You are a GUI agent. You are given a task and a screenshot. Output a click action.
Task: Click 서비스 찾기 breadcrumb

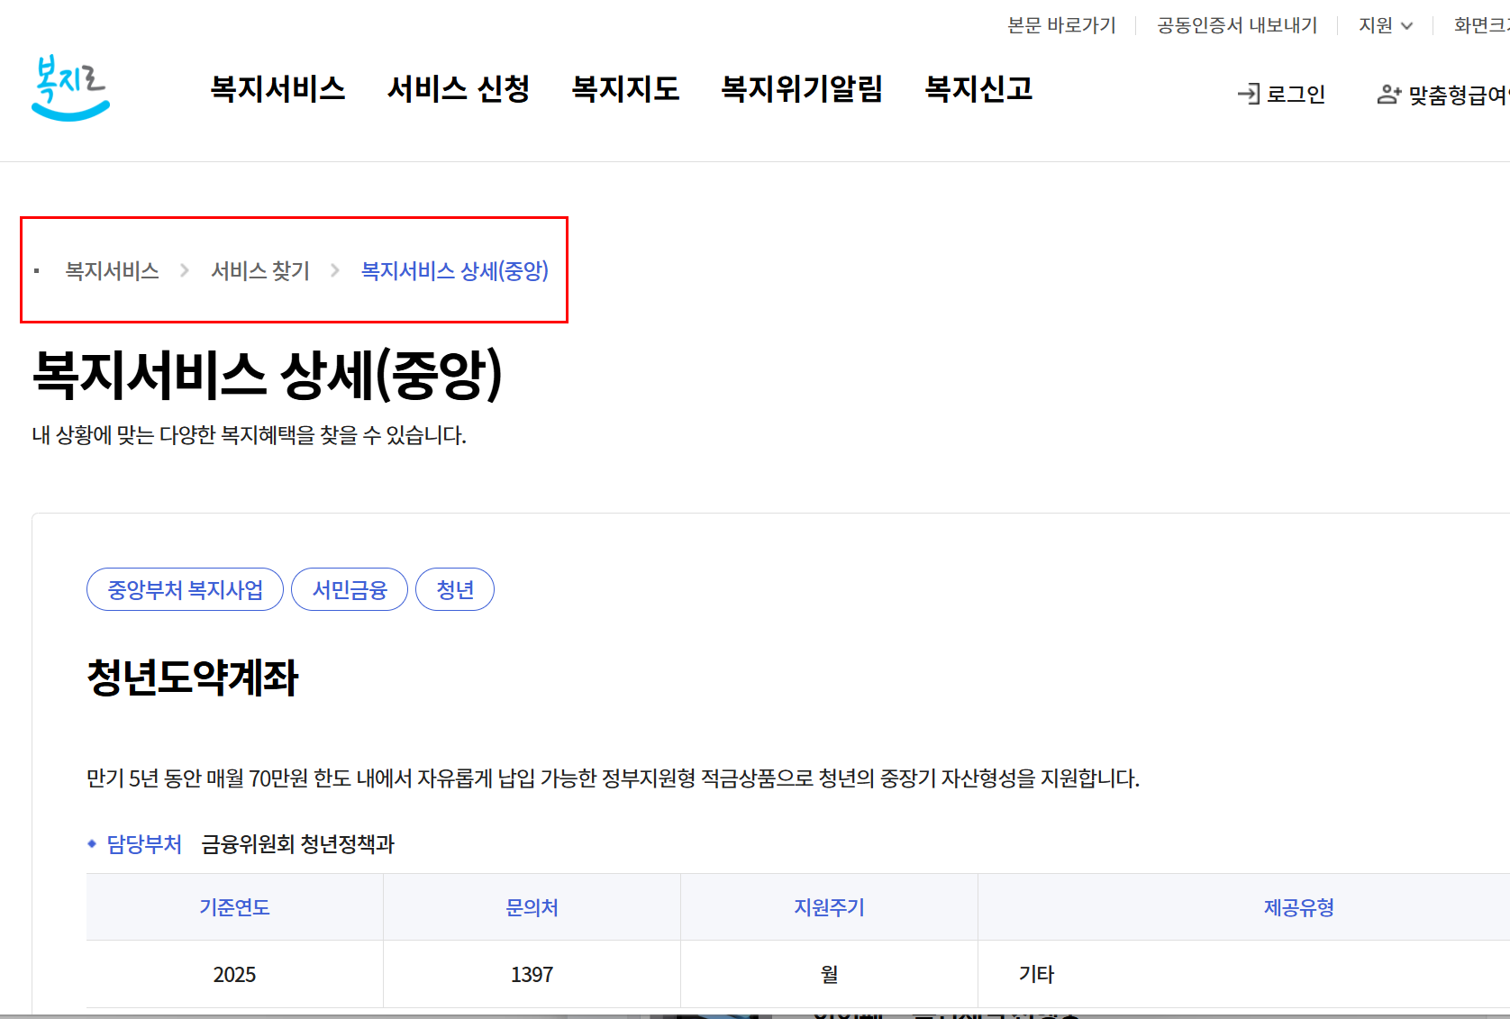(x=260, y=270)
